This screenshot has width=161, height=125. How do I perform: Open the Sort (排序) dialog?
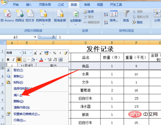[114, 16]
